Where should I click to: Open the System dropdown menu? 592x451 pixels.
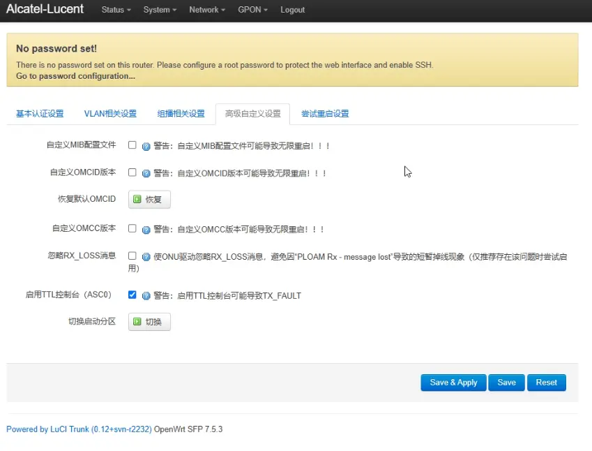click(x=160, y=10)
